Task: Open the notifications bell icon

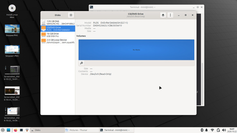Action: point(206,130)
